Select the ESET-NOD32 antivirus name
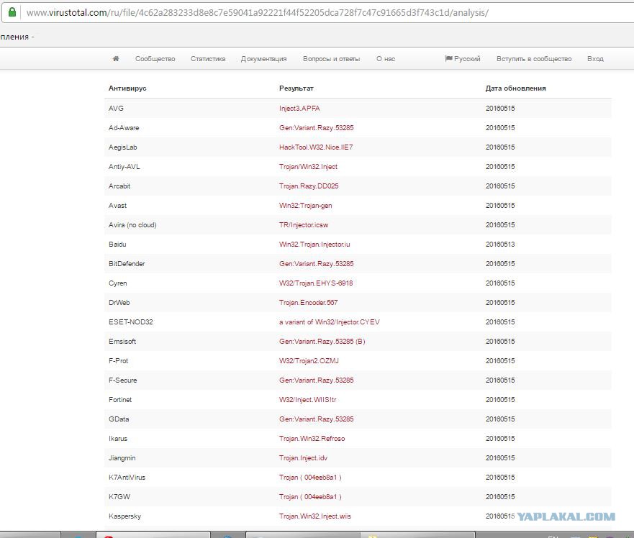The width and height of the screenshot is (634, 538). (130, 322)
